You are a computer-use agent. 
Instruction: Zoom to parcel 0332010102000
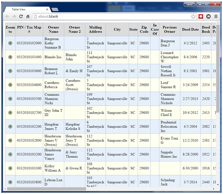point(10,43)
